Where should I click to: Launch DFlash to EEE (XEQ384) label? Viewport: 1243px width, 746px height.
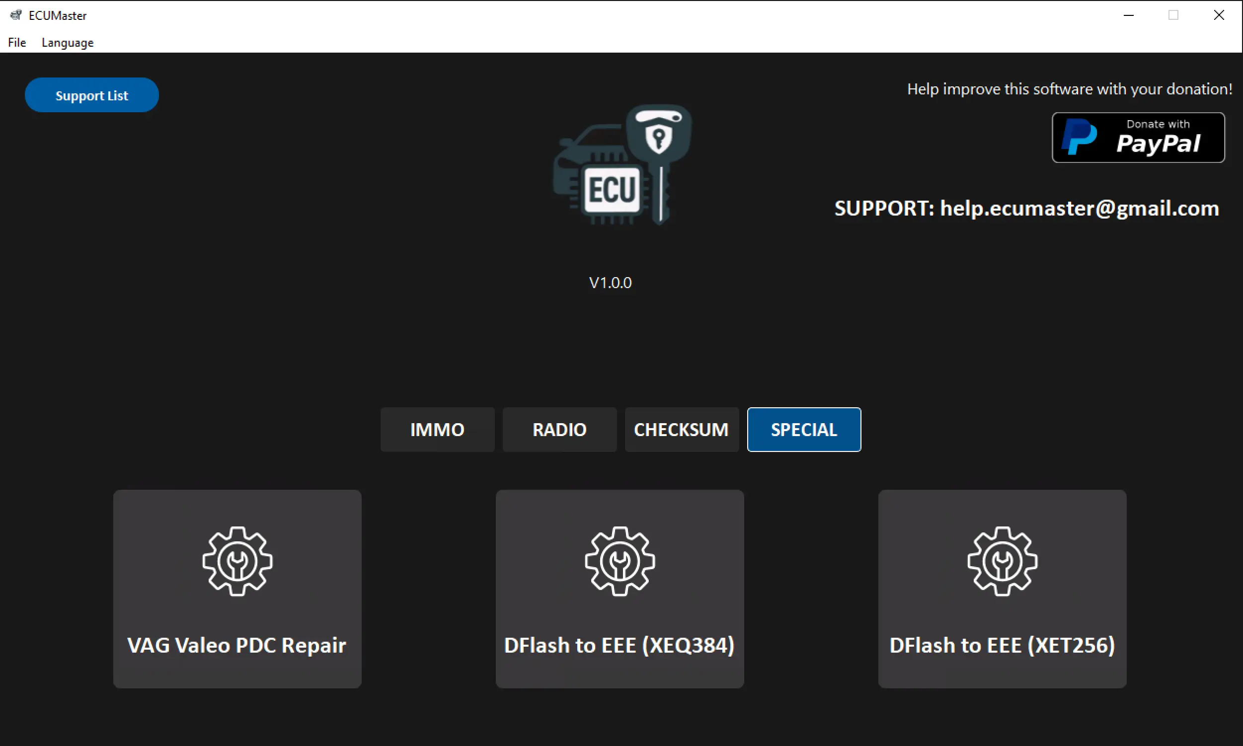619,645
